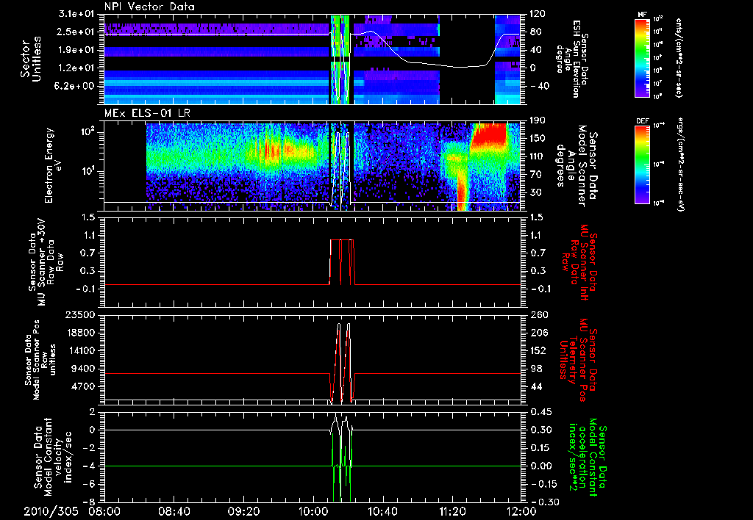Image resolution: width=753 pixels, height=520 pixels.
Task: Click the NF flux color bar
Action: click(643, 57)
